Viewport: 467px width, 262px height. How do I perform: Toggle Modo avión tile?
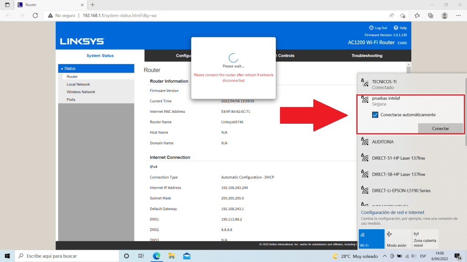click(x=398, y=239)
